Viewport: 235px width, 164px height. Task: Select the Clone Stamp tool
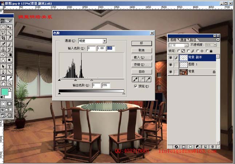pos(3,49)
